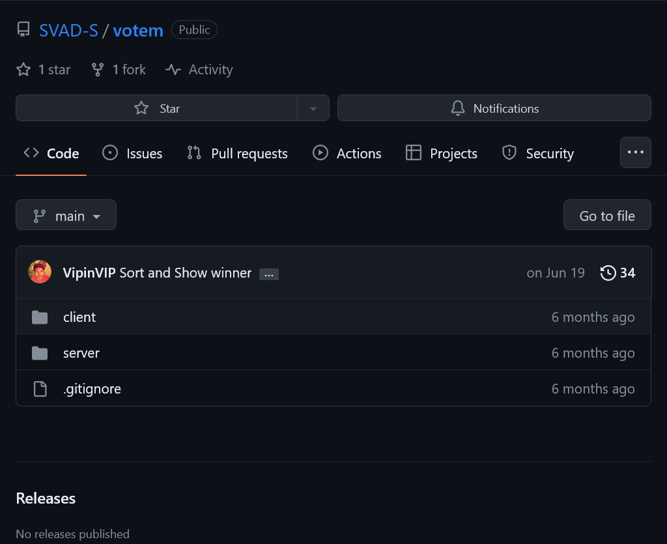Click the star icon next to 1 star
This screenshot has width=667, height=544.
coord(23,69)
